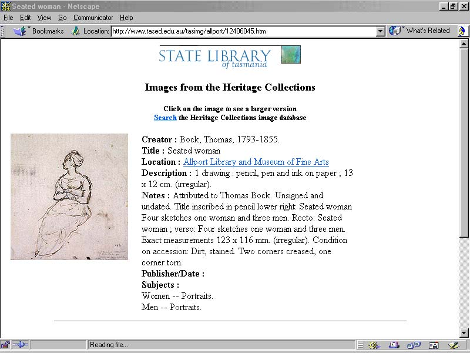Follow the Search link
Screen dimensions: 470x353
165,117
